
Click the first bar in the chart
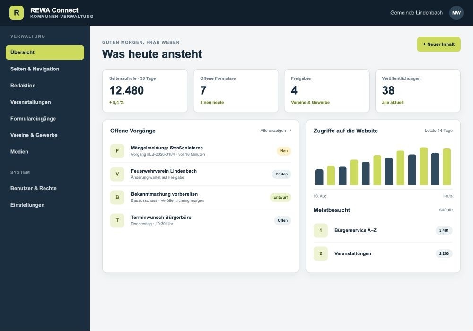tap(319, 177)
